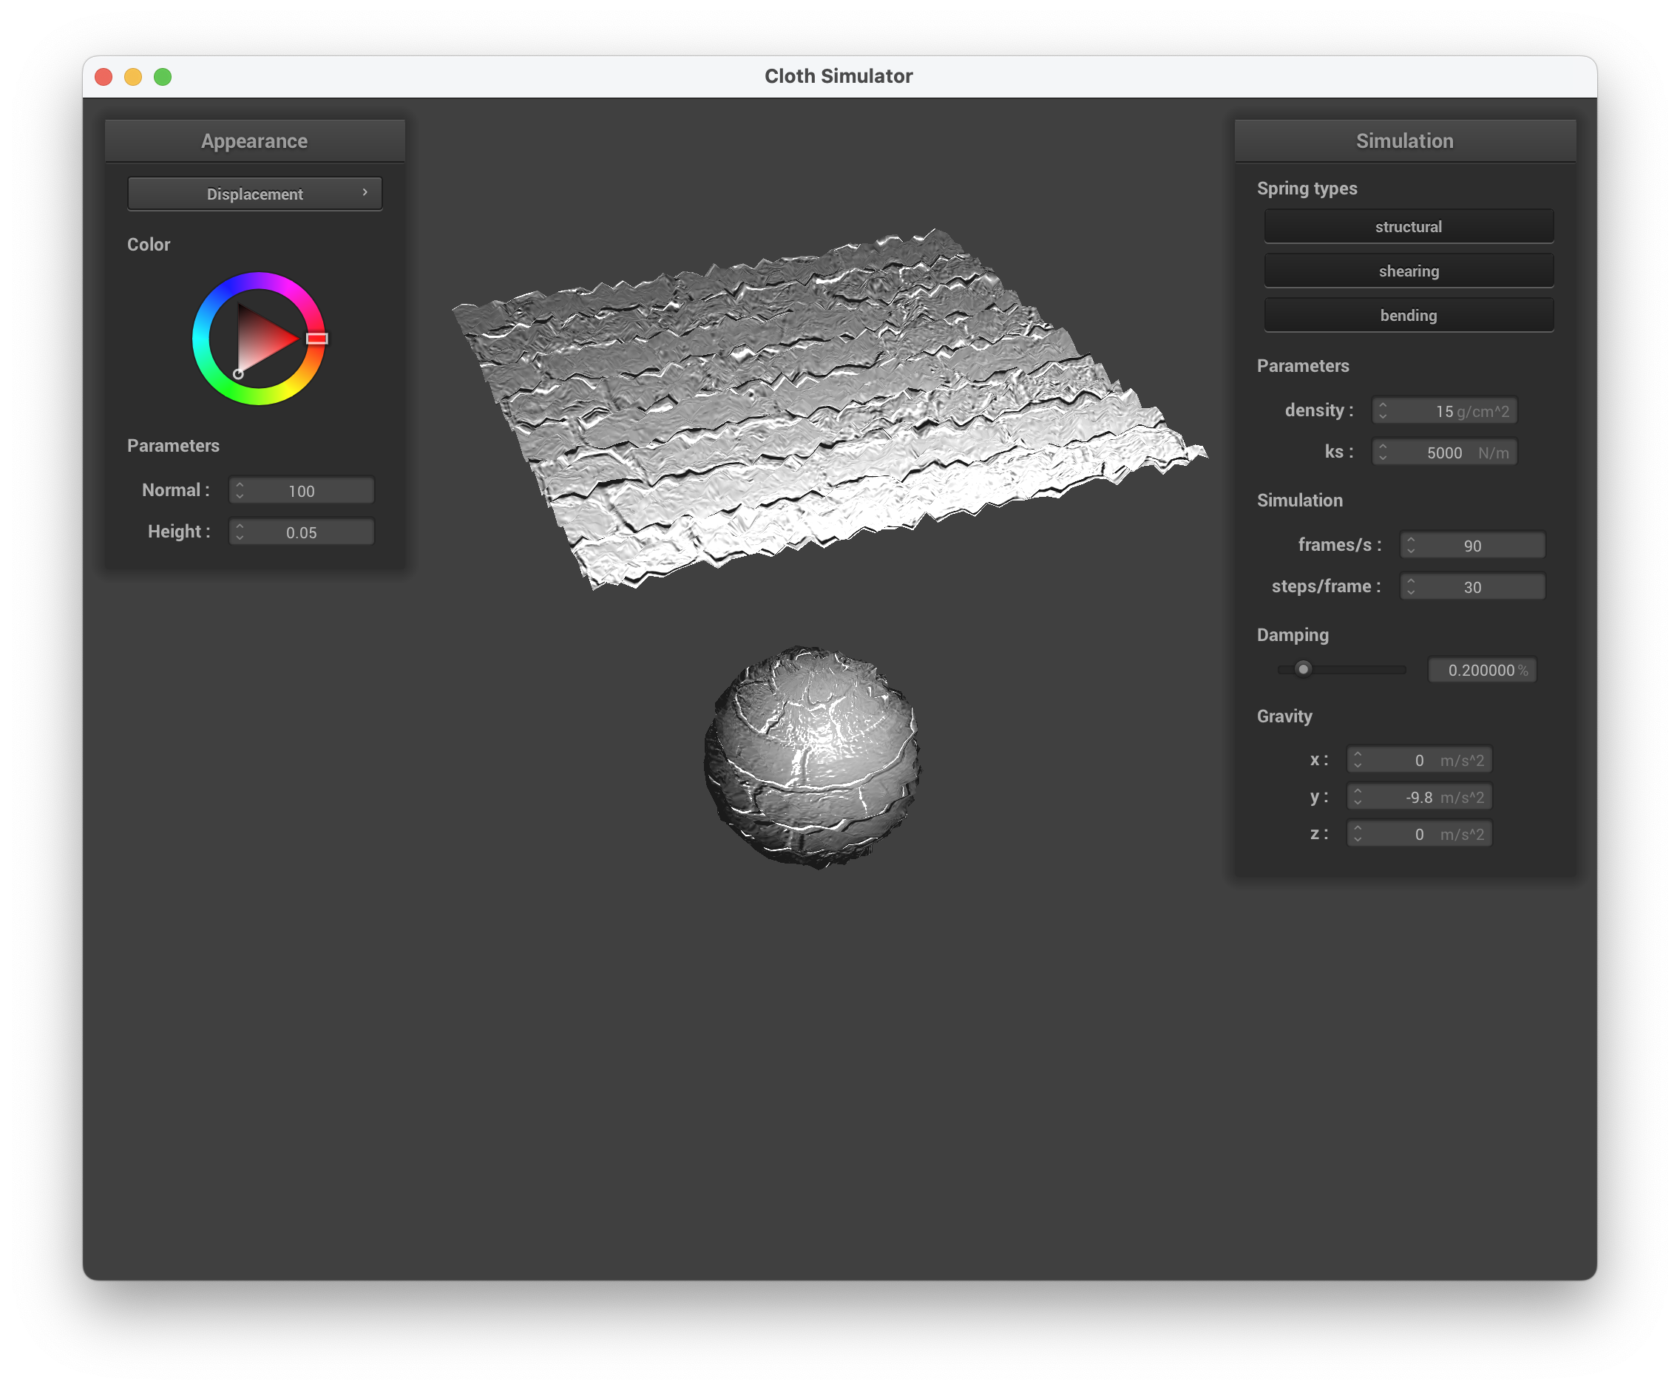The image size is (1680, 1390).
Task: Click the Appearance panel header
Action: pos(254,140)
